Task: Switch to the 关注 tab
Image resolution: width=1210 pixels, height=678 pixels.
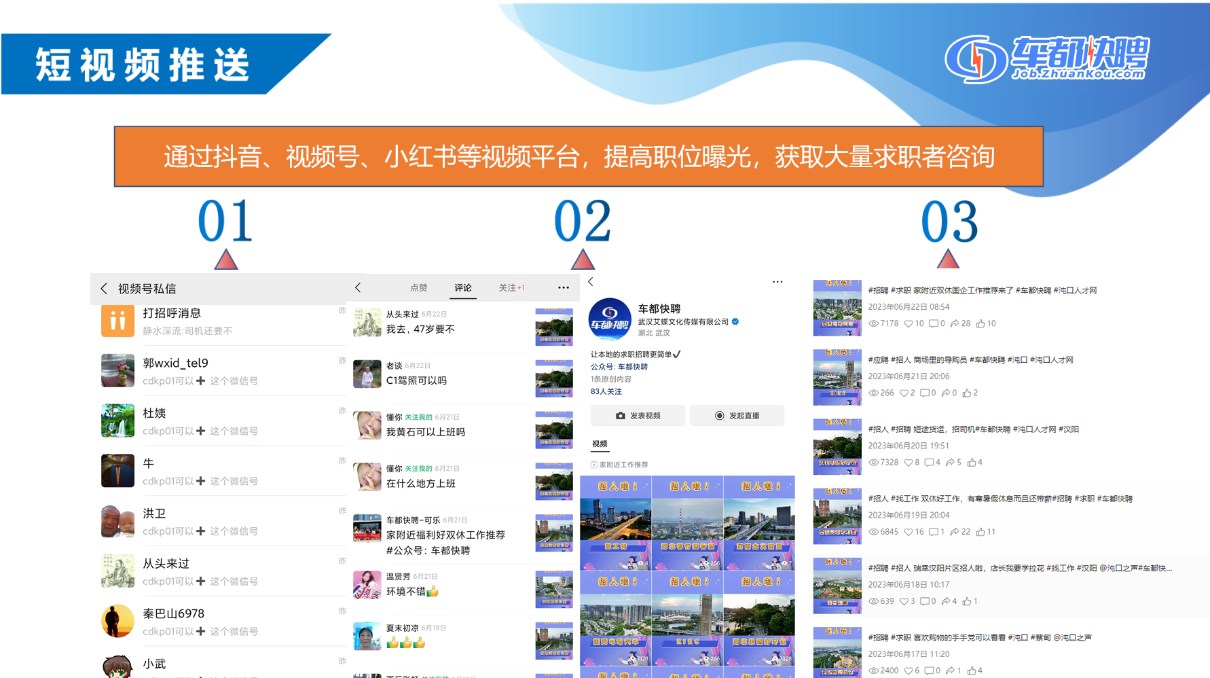Action: [512, 287]
